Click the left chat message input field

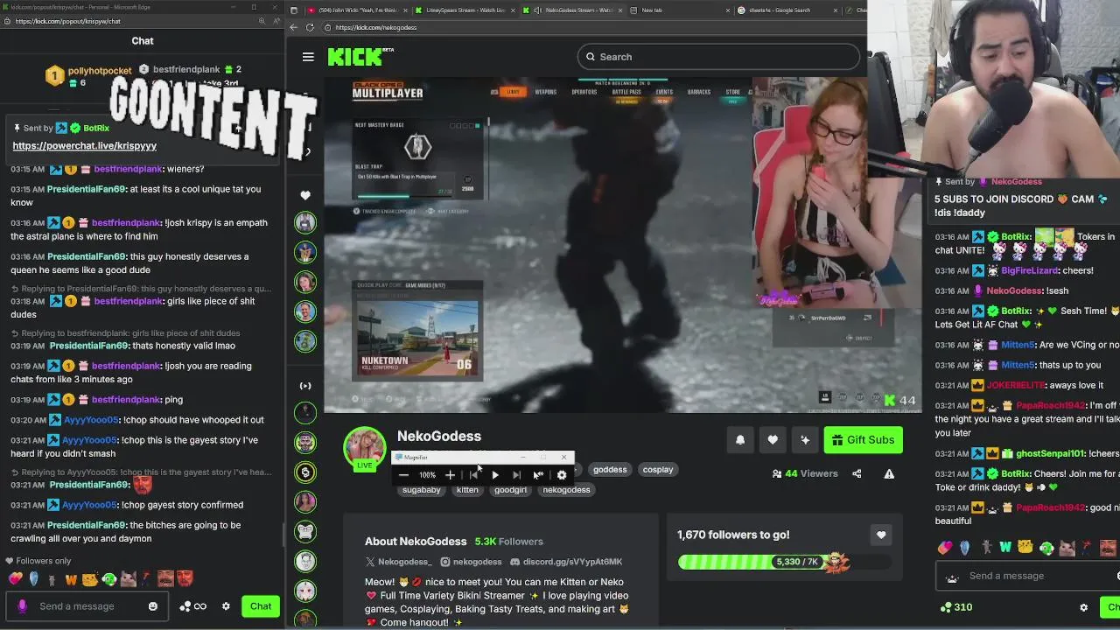click(87, 606)
